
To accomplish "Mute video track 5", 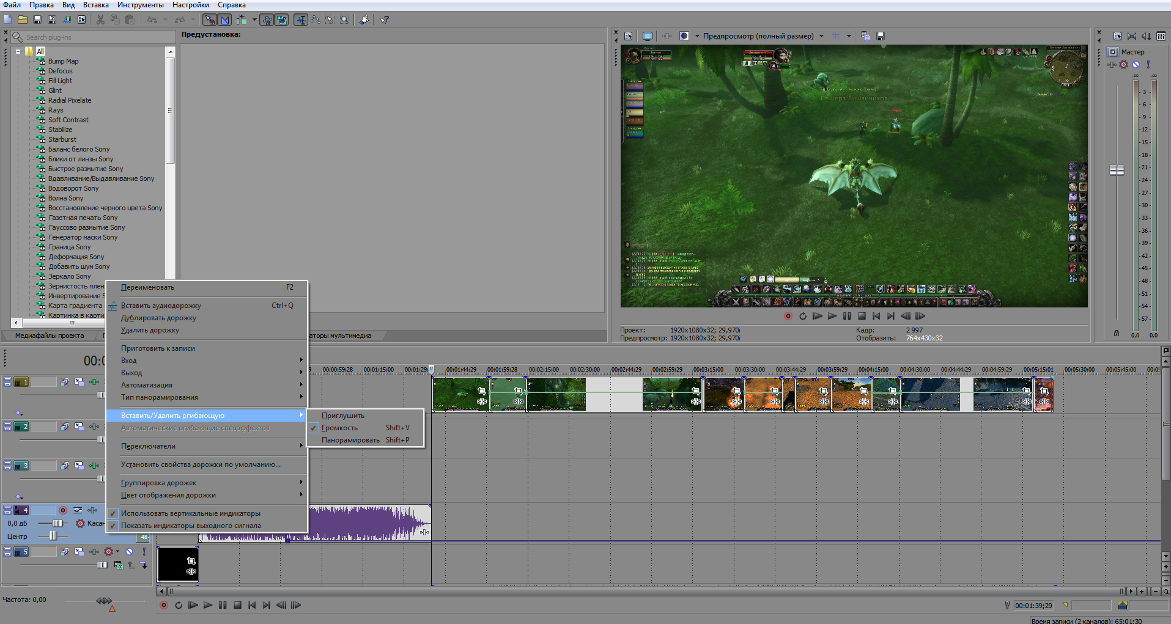I will point(129,552).
